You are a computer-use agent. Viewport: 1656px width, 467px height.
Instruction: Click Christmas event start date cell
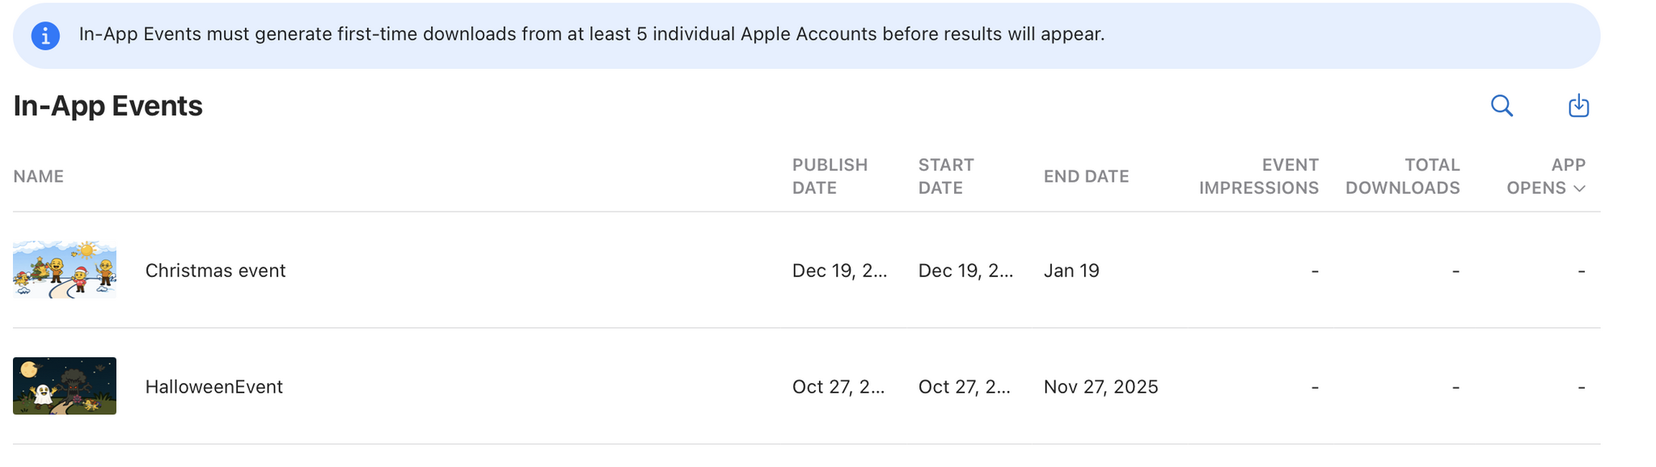click(x=965, y=271)
